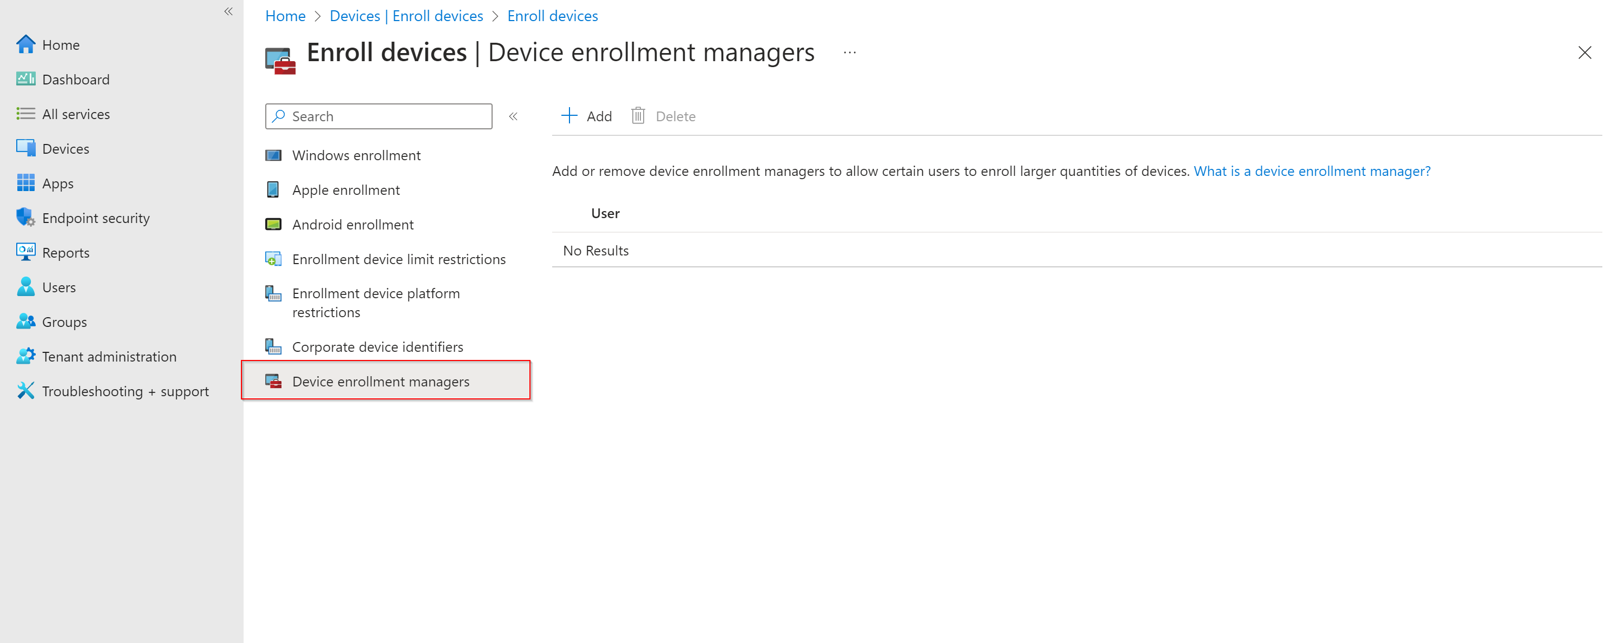Viewport: 1624px width, 643px height.
Task: Select Enrollment device platform restrictions
Action: click(x=376, y=303)
